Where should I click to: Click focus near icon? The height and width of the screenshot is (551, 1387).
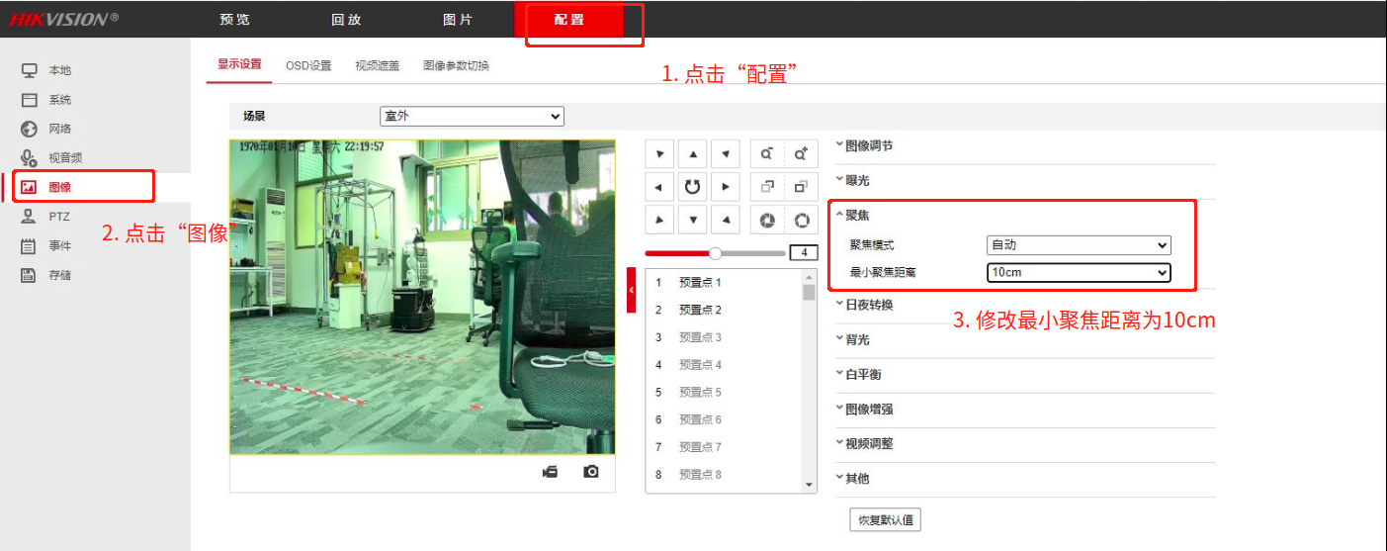(x=767, y=186)
